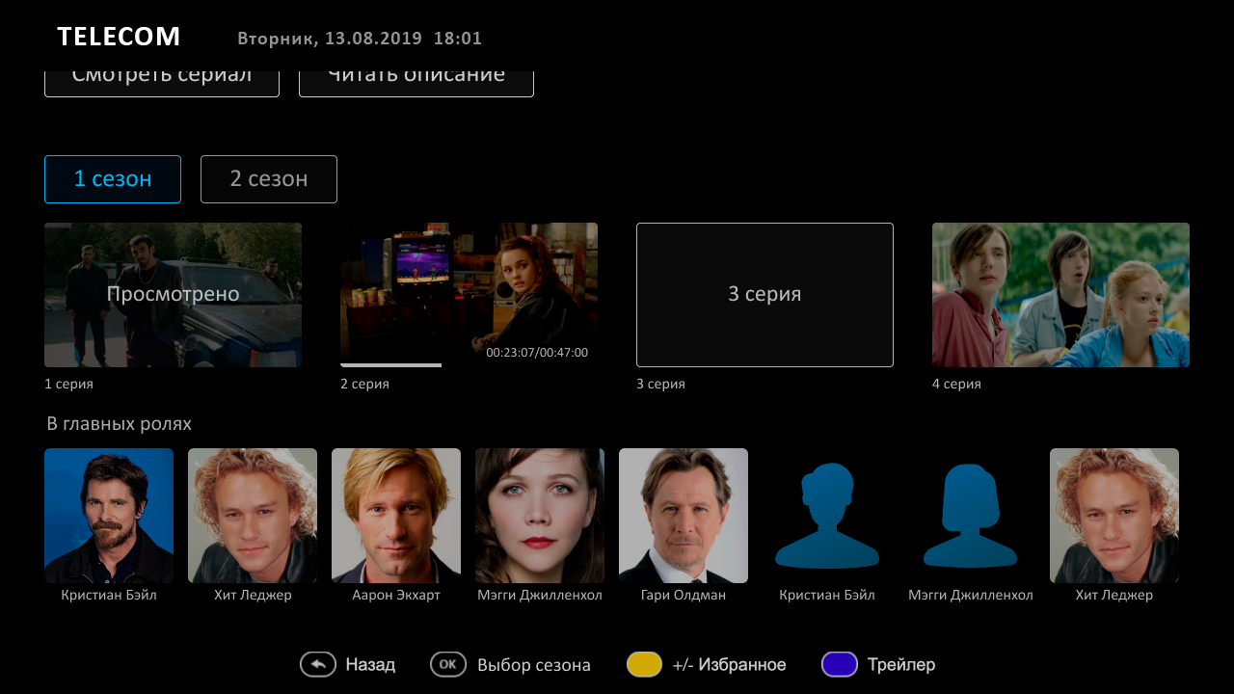This screenshot has height=694, width=1234.
Task: Click the back arrow icon beside Назад
Action: tap(318, 664)
